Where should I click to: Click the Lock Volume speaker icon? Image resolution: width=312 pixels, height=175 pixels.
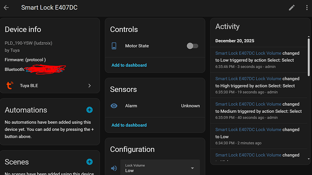114,168
